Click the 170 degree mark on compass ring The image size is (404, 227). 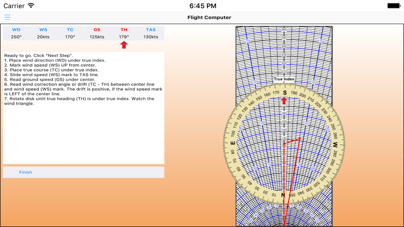click(x=276, y=93)
